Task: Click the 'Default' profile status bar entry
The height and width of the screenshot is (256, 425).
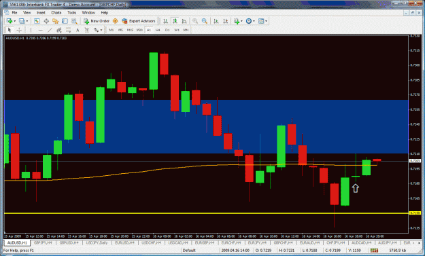Action: click(x=189, y=251)
